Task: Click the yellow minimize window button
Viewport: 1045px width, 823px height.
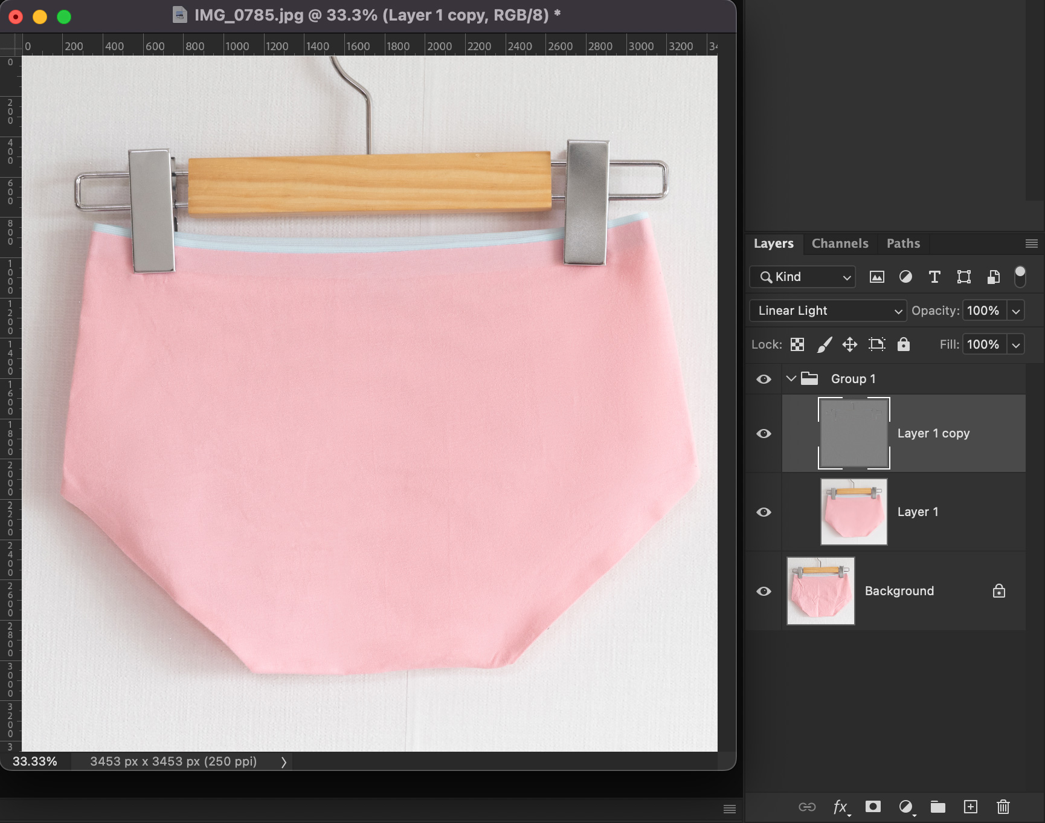Action: click(40, 17)
